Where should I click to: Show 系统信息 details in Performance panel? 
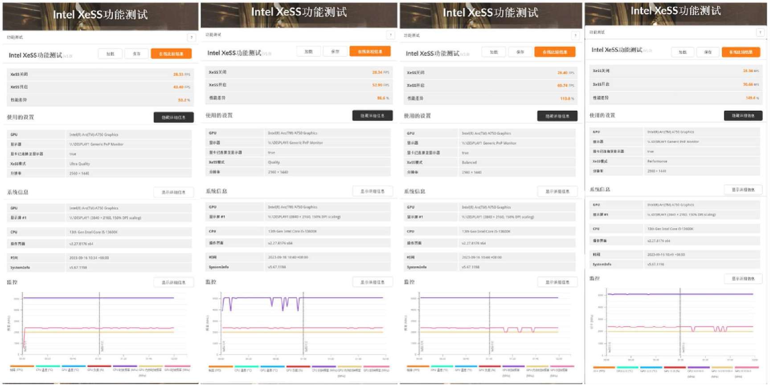tap(743, 189)
